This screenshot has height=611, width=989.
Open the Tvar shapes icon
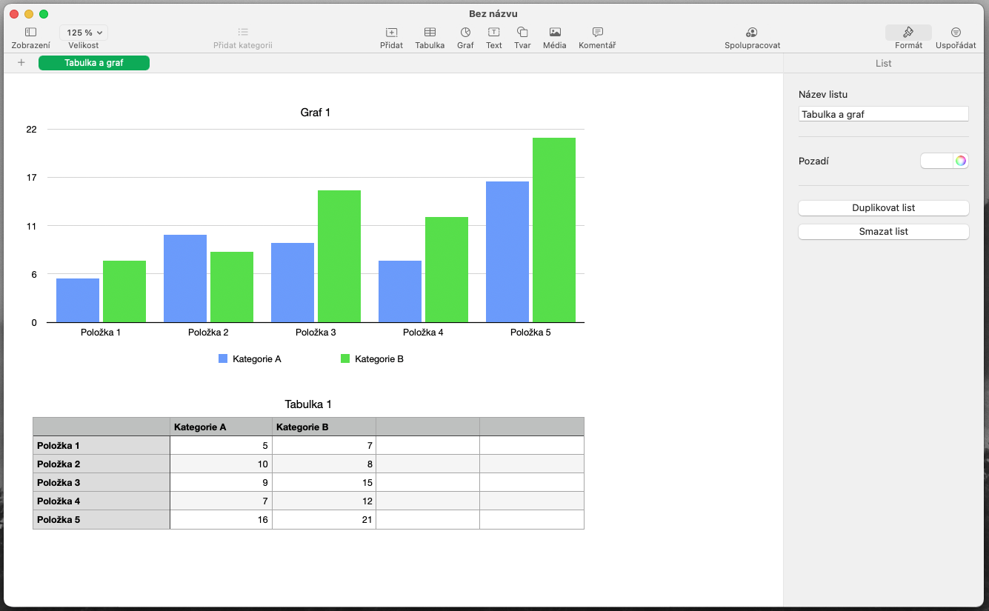pos(522,33)
